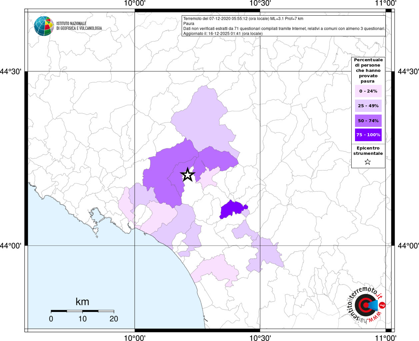Select the 25 - 49% legend swatch
419x341 pixels.
368,106
